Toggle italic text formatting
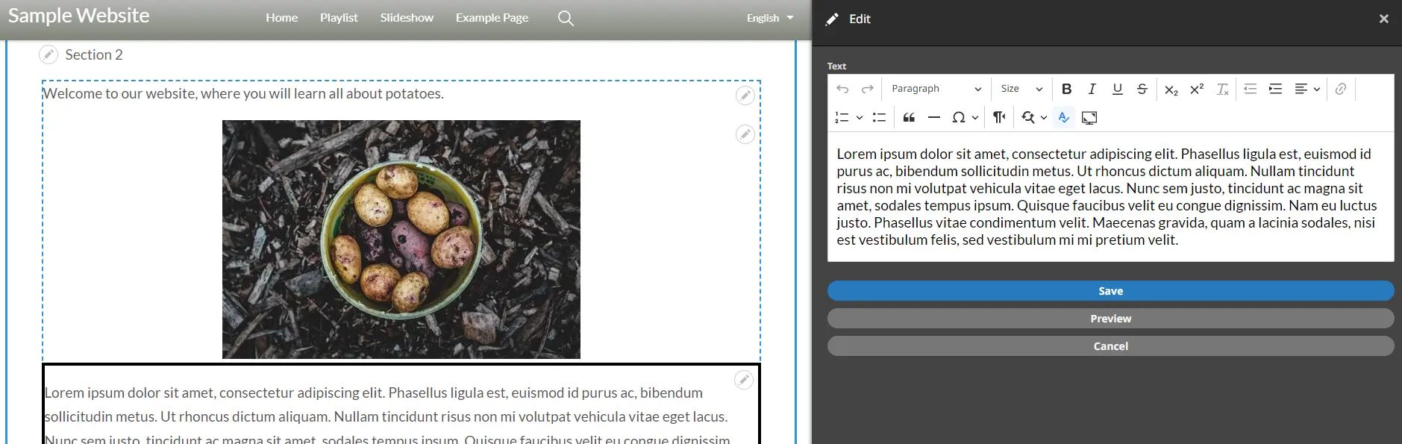The height and width of the screenshot is (444, 1402). click(1092, 89)
